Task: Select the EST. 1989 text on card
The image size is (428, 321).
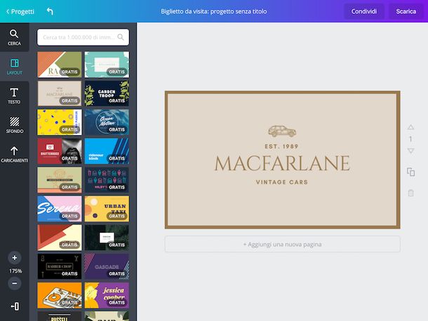Action: (281, 146)
